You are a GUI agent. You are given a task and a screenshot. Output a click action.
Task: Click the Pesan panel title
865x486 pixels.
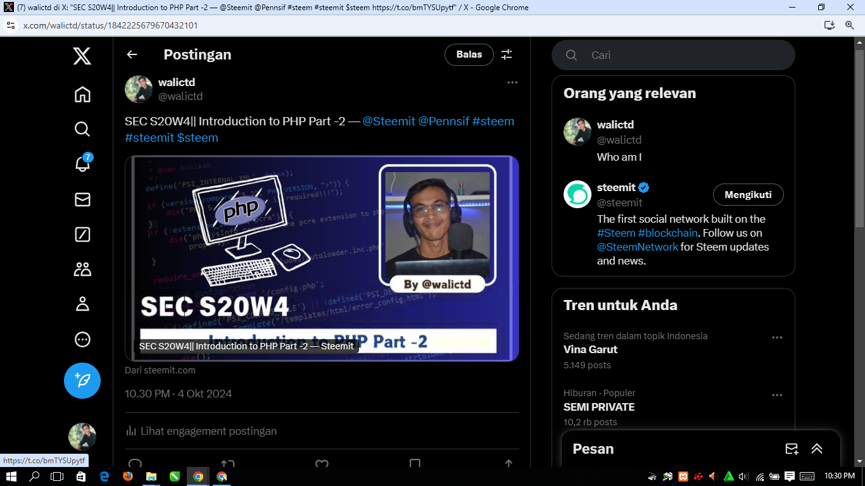593,449
